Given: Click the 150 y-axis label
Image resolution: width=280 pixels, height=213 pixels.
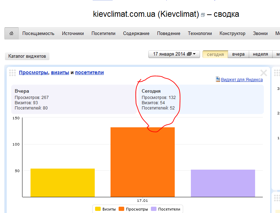Looking at the screenshot, I should [16, 118].
